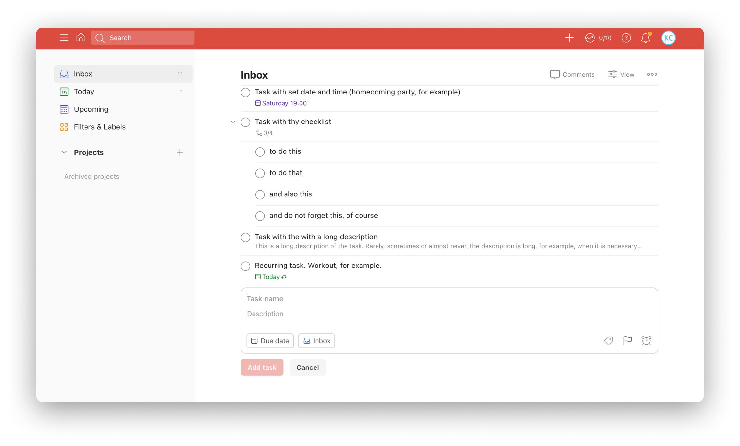Go to the home icon
740x446 pixels.
(81, 37)
